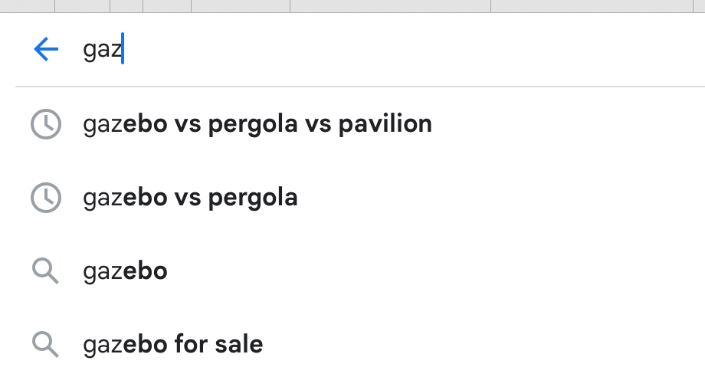Select 'gazebo vs pergola vs pavilion' suggestion
This screenshot has height=377, width=705.
(257, 123)
